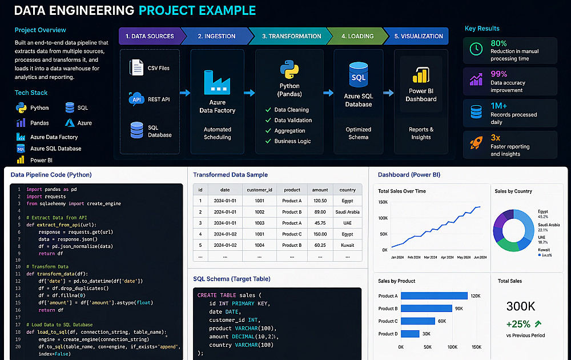Click the Sales by Country donut chart

point(513,230)
